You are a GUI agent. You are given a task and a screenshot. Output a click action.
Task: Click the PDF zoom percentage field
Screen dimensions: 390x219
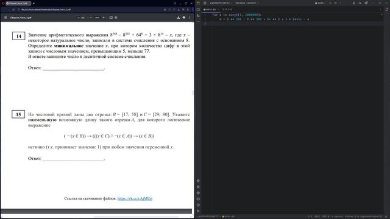click(x=97, y=18)
